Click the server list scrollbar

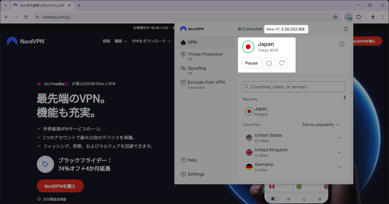[x=345, y=98]
